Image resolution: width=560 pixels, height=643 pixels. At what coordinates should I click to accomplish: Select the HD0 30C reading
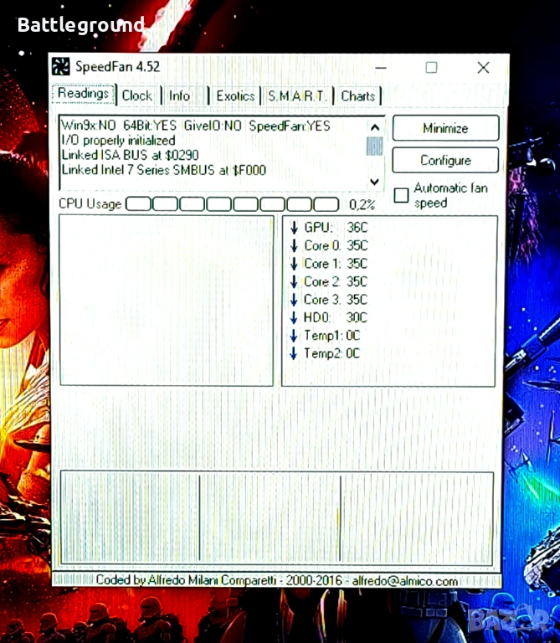pos(336,317)
